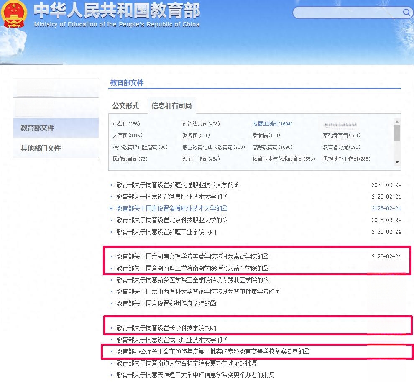Choose 体育卫生与艺术教育司(556) department
414x386 pixels.
(284, 159)
